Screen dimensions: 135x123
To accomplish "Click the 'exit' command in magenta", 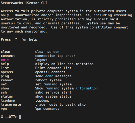I will point(5,60).
